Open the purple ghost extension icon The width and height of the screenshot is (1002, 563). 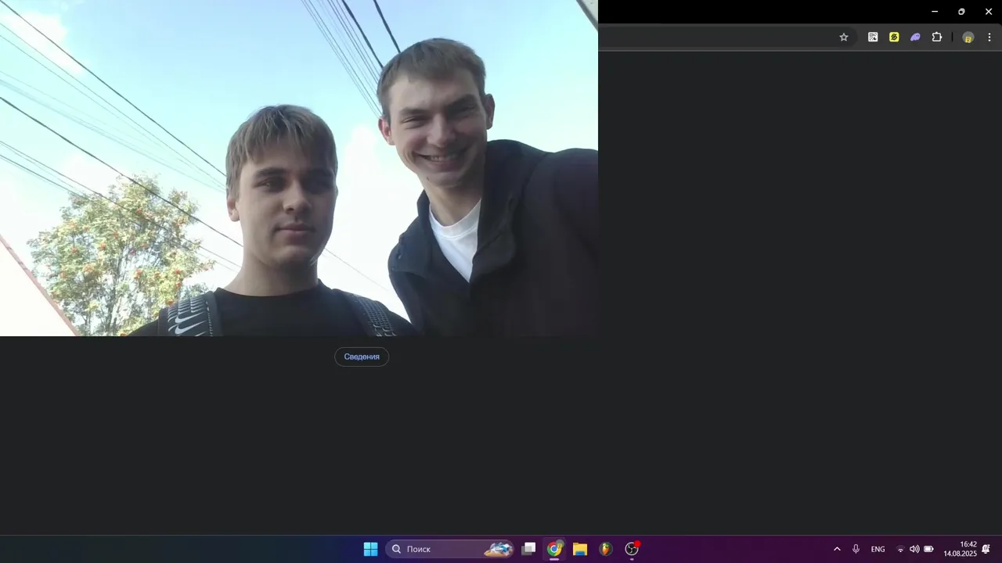point(915,37)
